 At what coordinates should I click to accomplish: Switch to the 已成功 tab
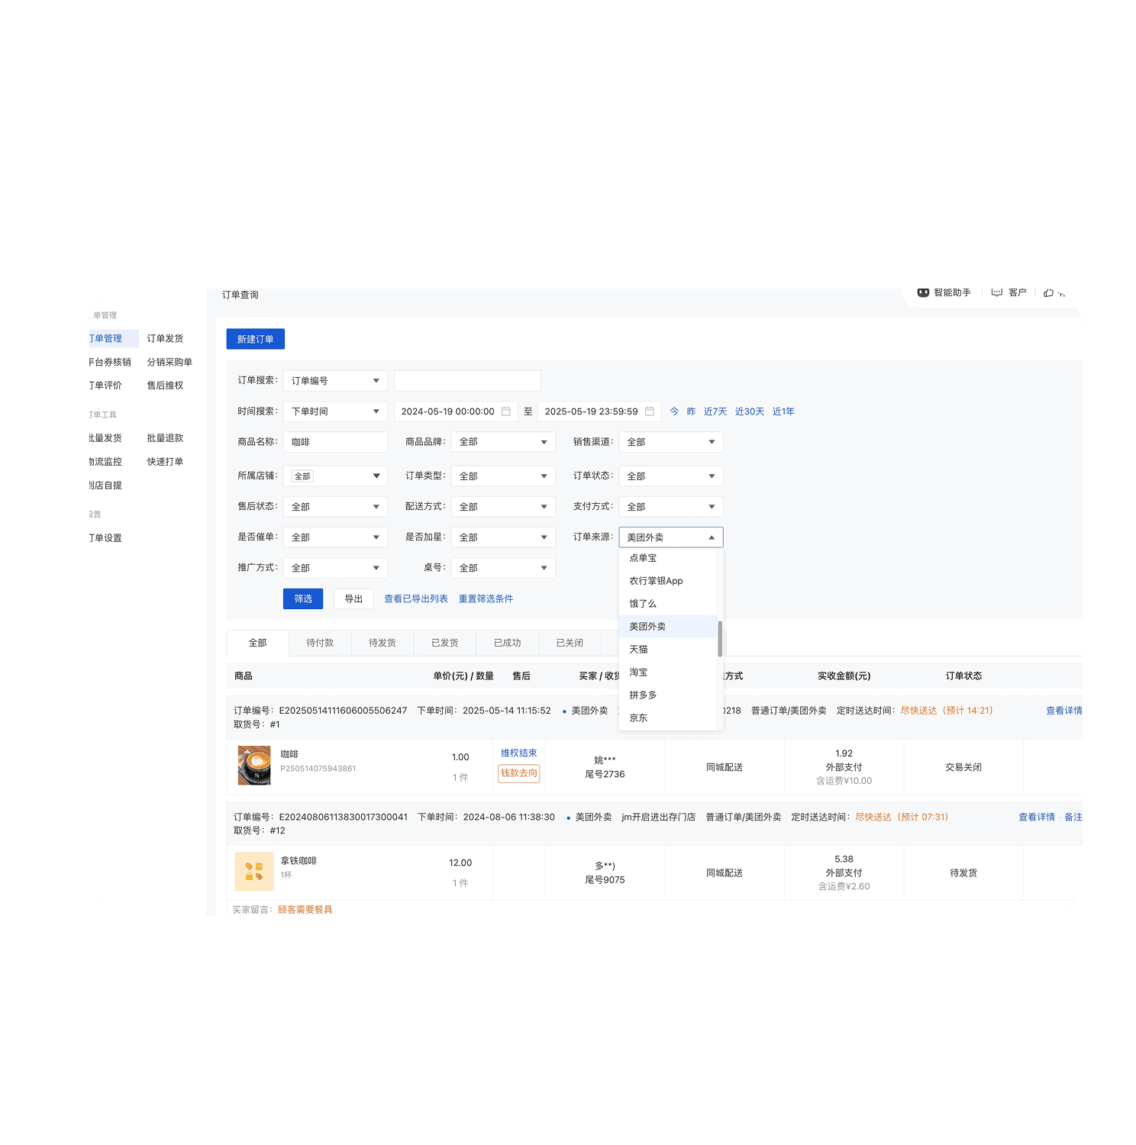[507, 643]
